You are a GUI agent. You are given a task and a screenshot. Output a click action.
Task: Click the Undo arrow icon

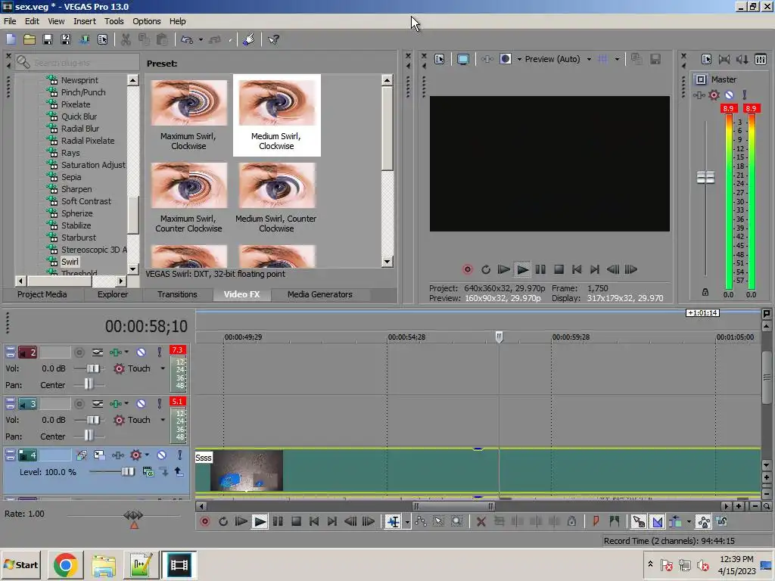click(x=187, y=39)
